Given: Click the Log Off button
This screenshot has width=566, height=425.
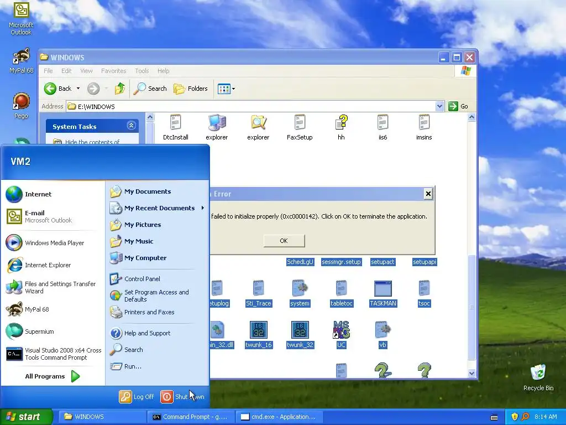Looking at the screenshot, I should [x=137, y=396].
